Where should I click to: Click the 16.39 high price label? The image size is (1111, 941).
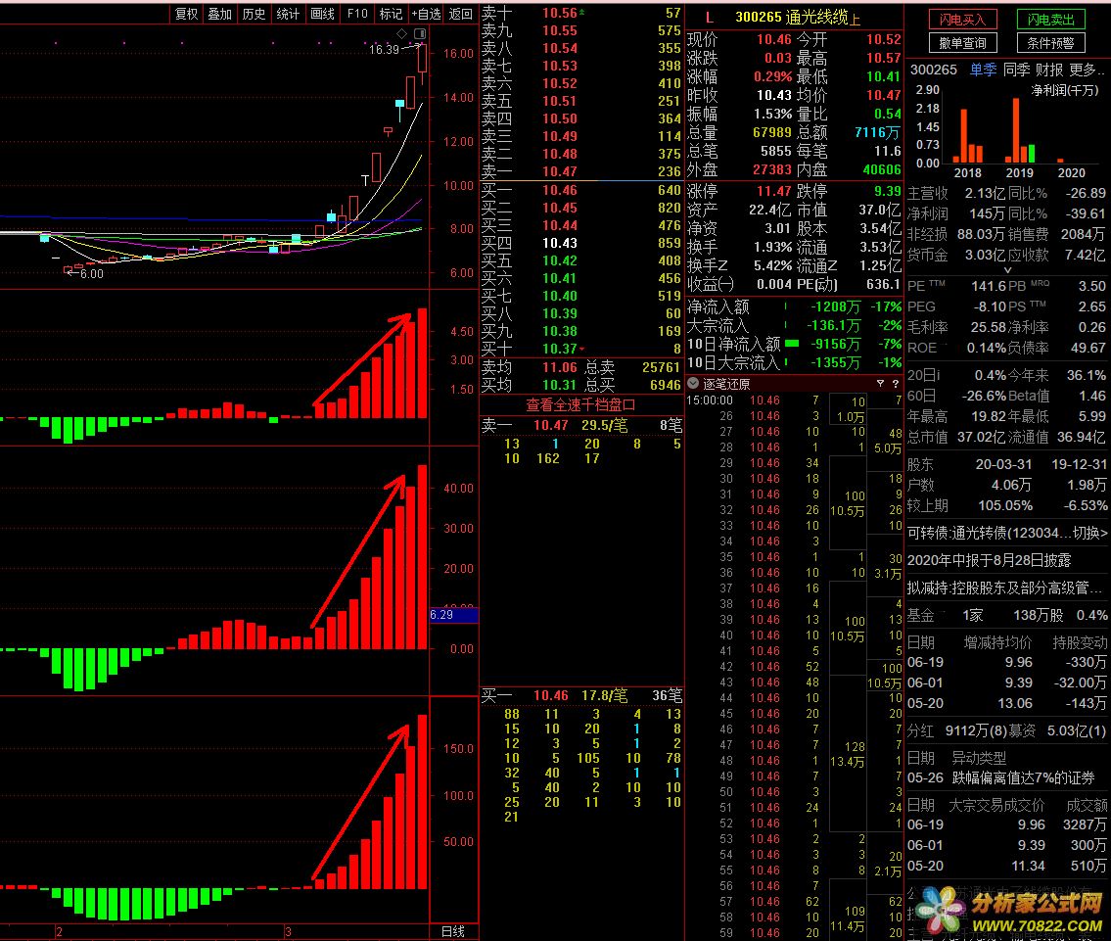coord(384,50)
